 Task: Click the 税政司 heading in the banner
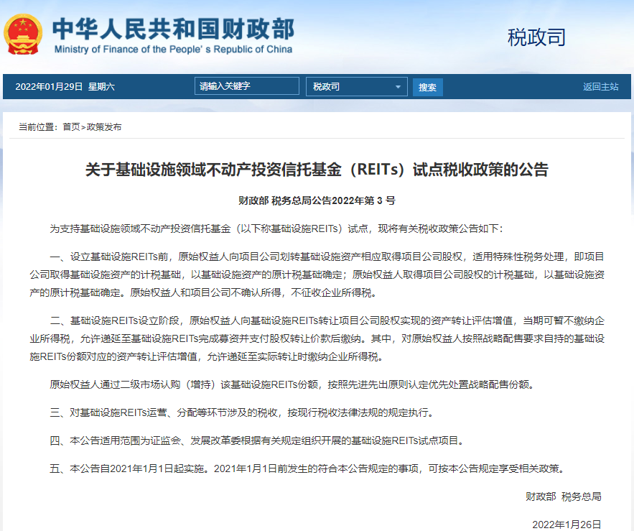pos(536,37)
